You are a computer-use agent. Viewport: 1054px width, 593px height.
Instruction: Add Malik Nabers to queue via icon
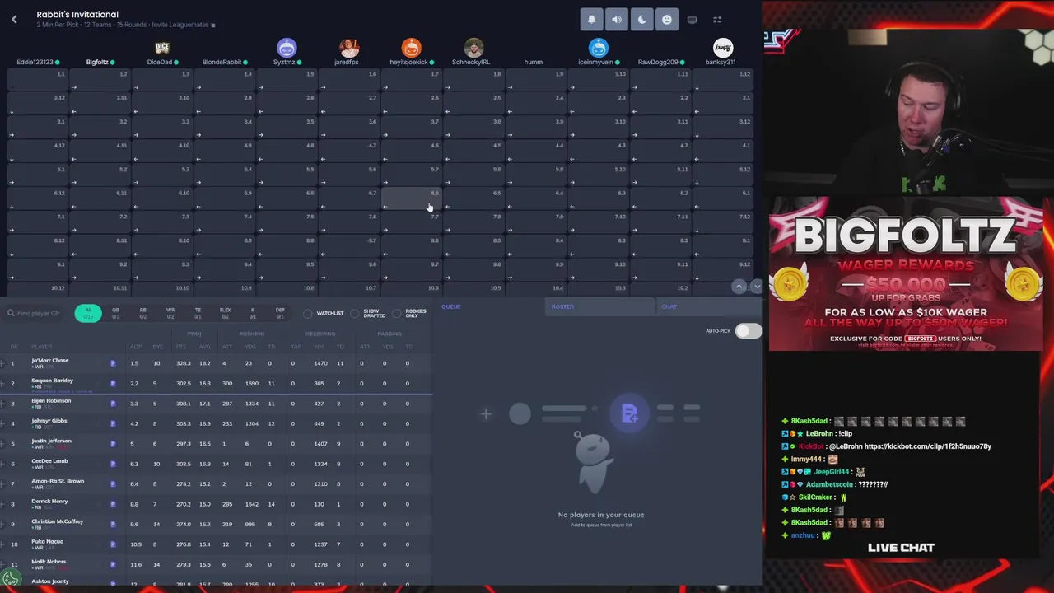pos(113,565)
